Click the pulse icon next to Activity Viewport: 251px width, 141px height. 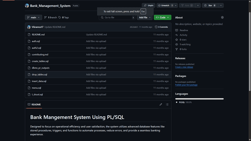176,35
